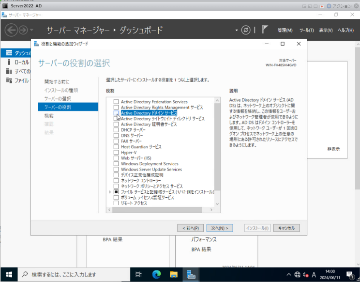Tick the Web サーバー (IIS) checkbox

[x=116, y=158]
